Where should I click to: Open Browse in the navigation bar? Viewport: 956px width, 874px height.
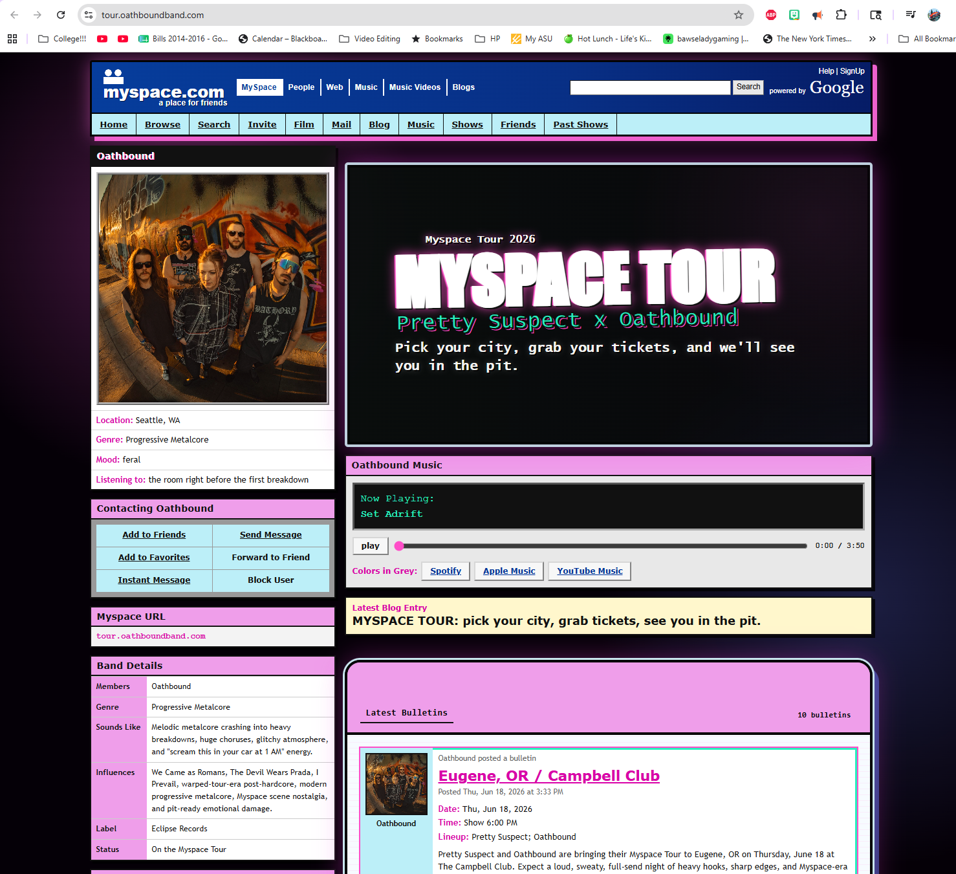(162, 124)
